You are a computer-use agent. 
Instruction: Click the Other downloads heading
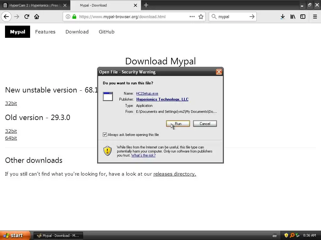[34, 160]
